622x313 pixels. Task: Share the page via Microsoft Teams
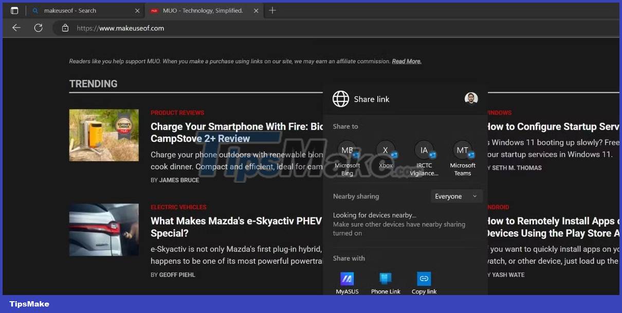(x=462, y=150)
